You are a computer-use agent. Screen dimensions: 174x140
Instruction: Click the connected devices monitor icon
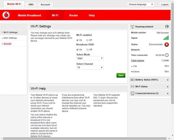click(x=133, y=93)
